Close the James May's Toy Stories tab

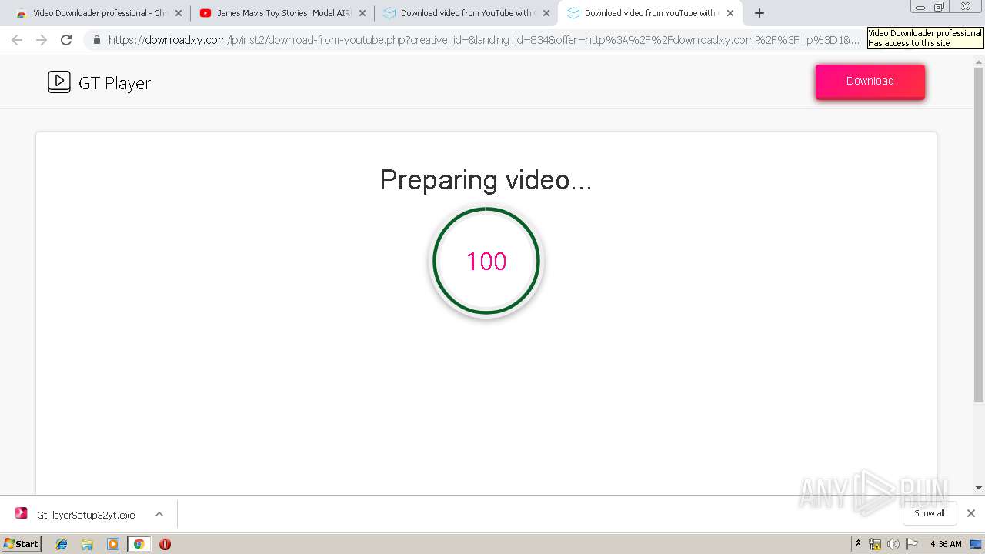tap(362, 13)
